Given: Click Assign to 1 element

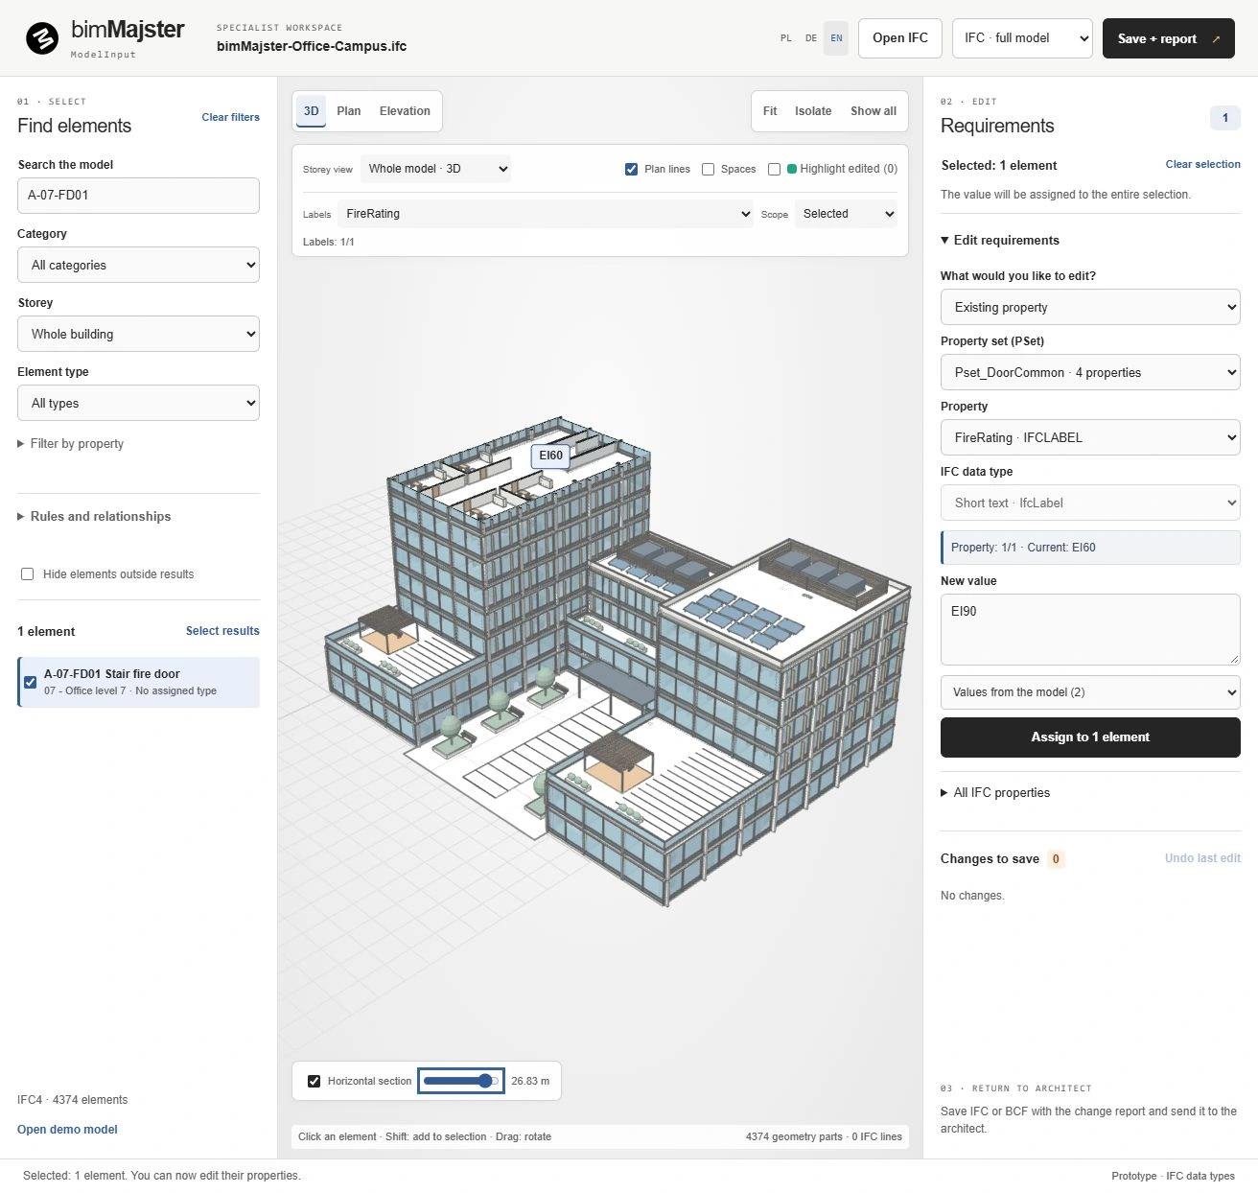Looking at the screenshot, I should pyautogui.click(x=1090, y=737).
